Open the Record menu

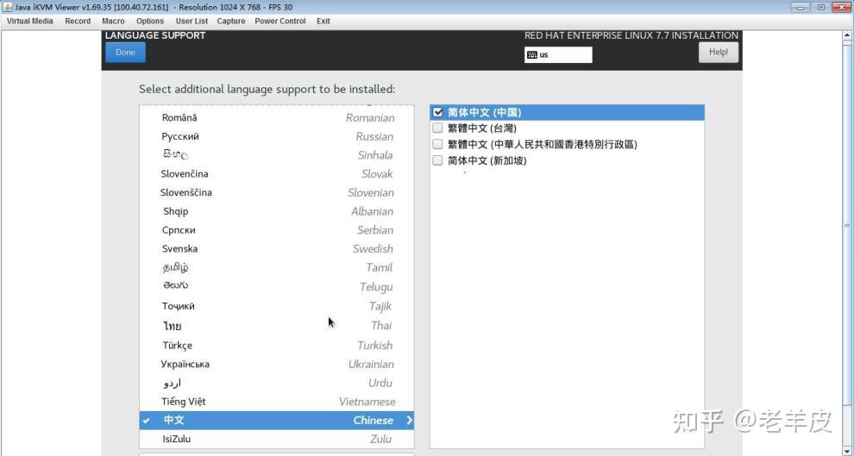78,22
